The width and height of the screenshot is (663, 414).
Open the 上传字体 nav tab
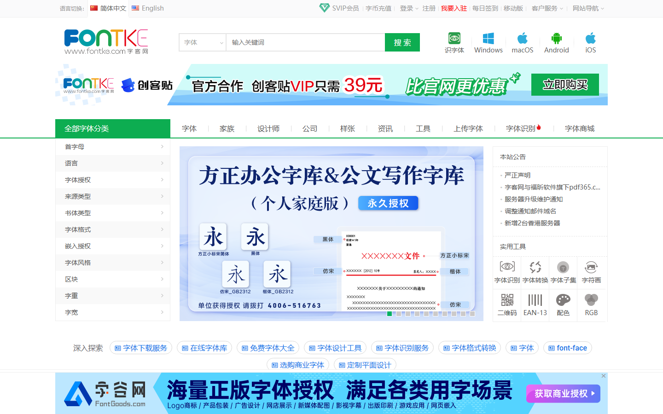(x=468, y=129)
